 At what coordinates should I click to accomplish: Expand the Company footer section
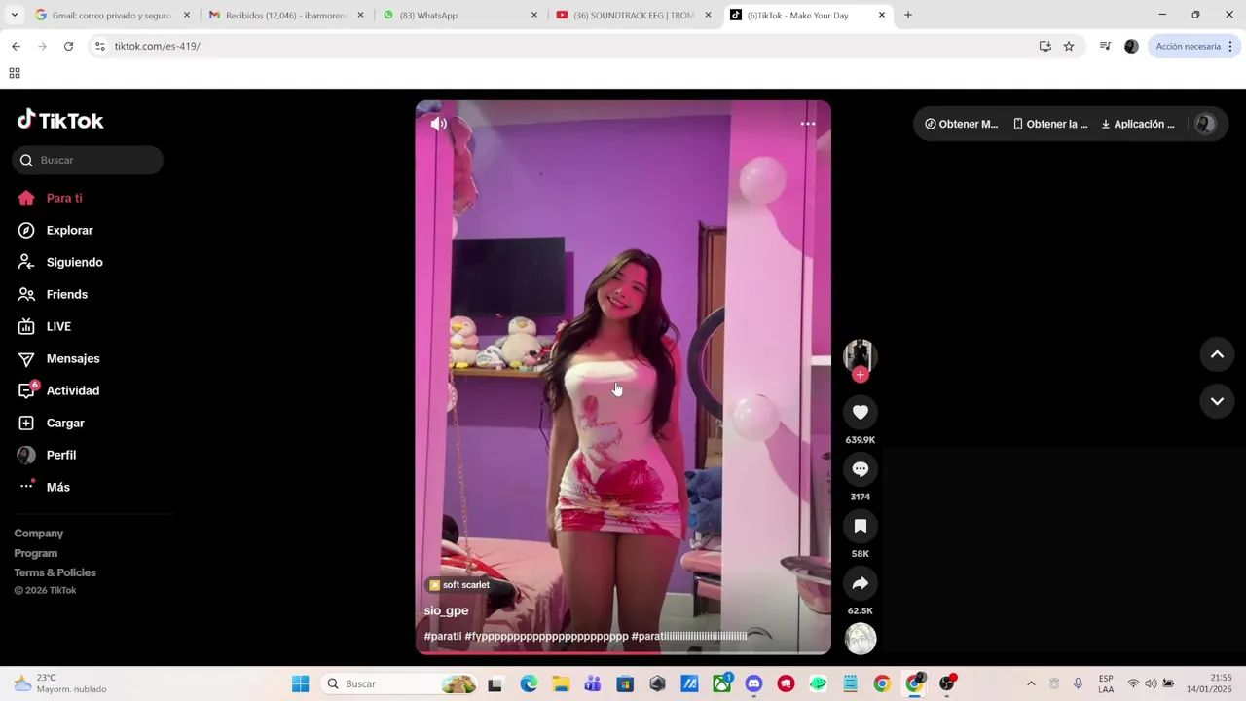pos(39,534)
